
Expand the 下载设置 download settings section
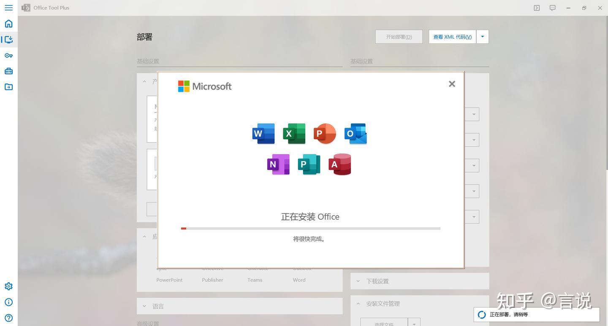pyautogui.click(x=377, y=281)
